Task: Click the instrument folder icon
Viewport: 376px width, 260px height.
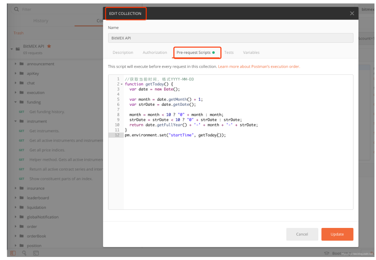Action: coord(21,121)
